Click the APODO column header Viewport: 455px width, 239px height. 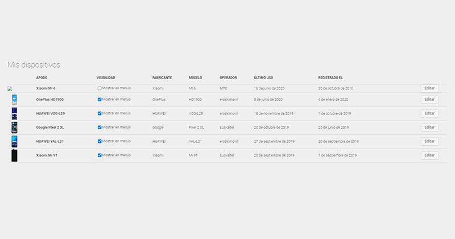42,78
